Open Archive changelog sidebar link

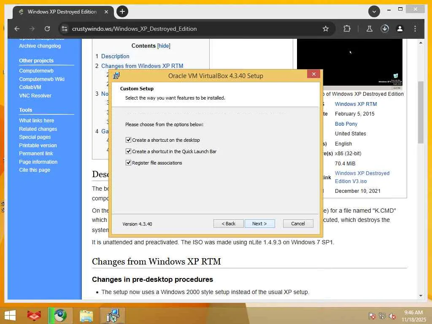[40, 46]
